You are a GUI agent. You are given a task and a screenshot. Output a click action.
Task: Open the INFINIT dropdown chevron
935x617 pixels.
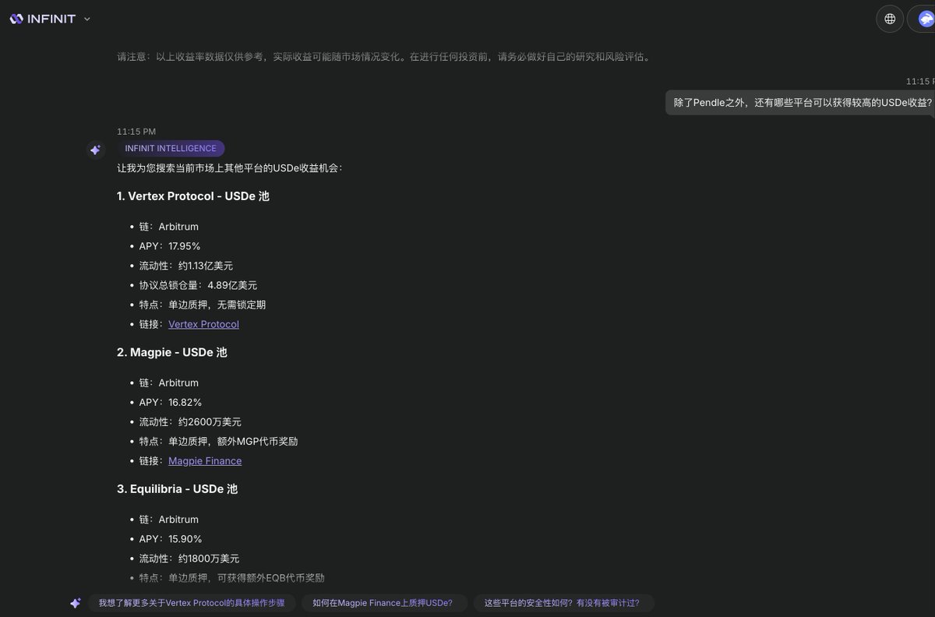tap(86, 19)
